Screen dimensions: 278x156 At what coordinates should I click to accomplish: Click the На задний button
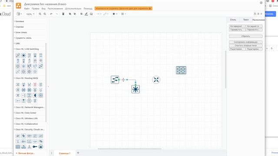coord(254,26)
